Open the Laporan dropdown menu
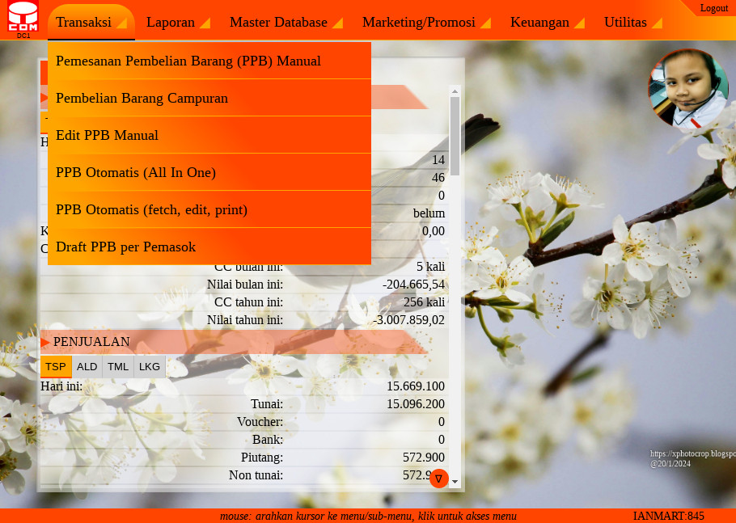 (x=177, y=23)
